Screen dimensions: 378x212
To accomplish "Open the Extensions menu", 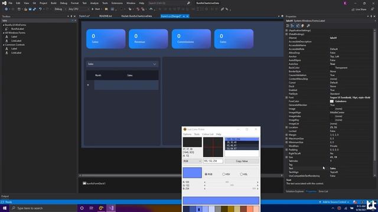I will click(x=117, y=3).
